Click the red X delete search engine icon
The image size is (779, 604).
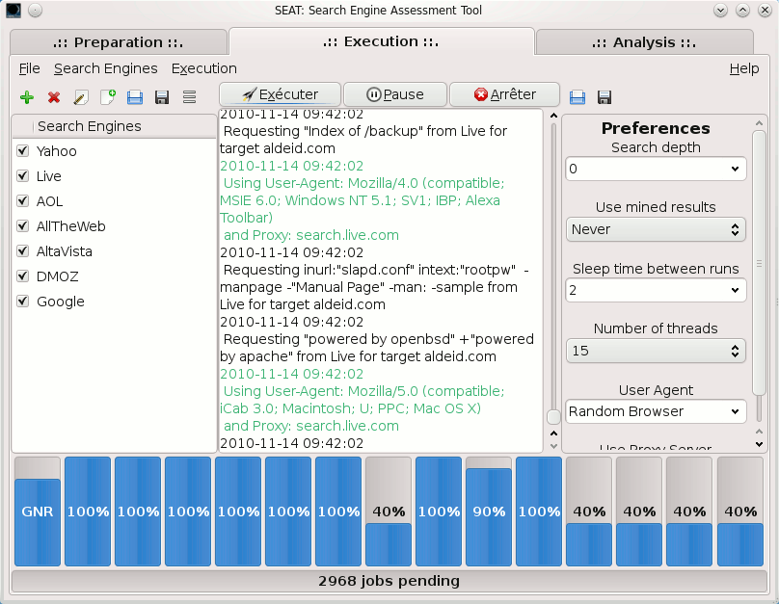(x=54, y=97)
